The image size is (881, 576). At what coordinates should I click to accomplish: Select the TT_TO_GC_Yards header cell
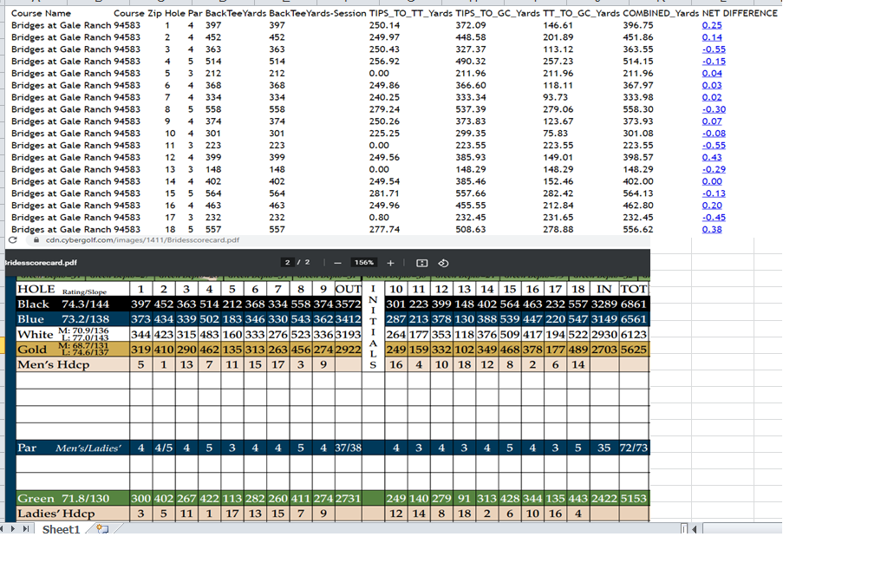click(x=582, y=13)
